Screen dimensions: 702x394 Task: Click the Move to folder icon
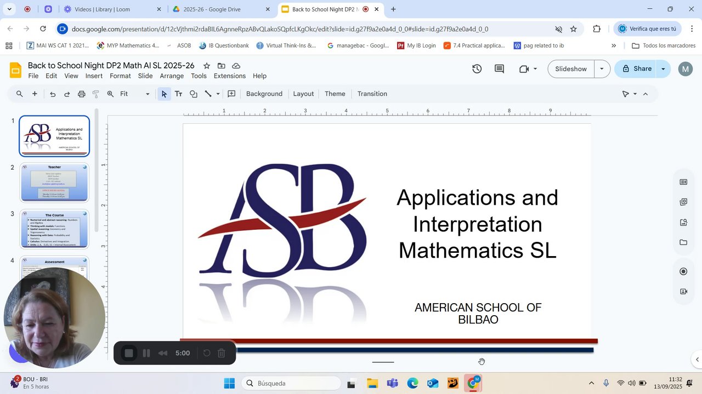pos(222,66)
